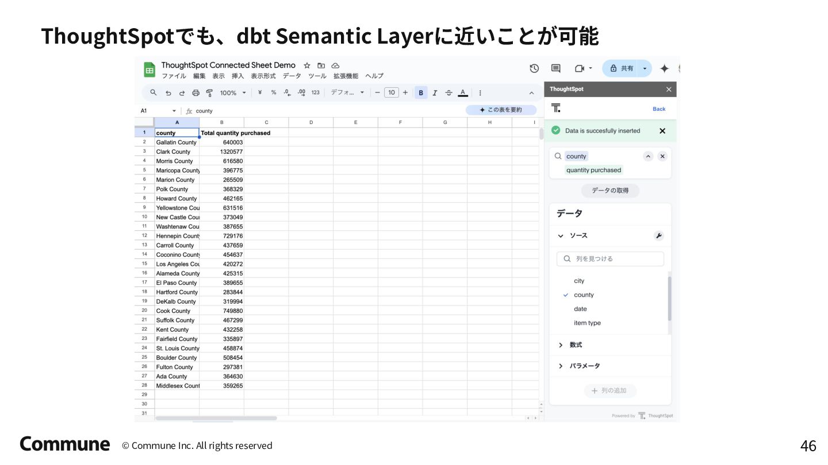This screenshot has width=828, height=465.
Task: Open the font family dropdown
Action: (x=347, y=92)
